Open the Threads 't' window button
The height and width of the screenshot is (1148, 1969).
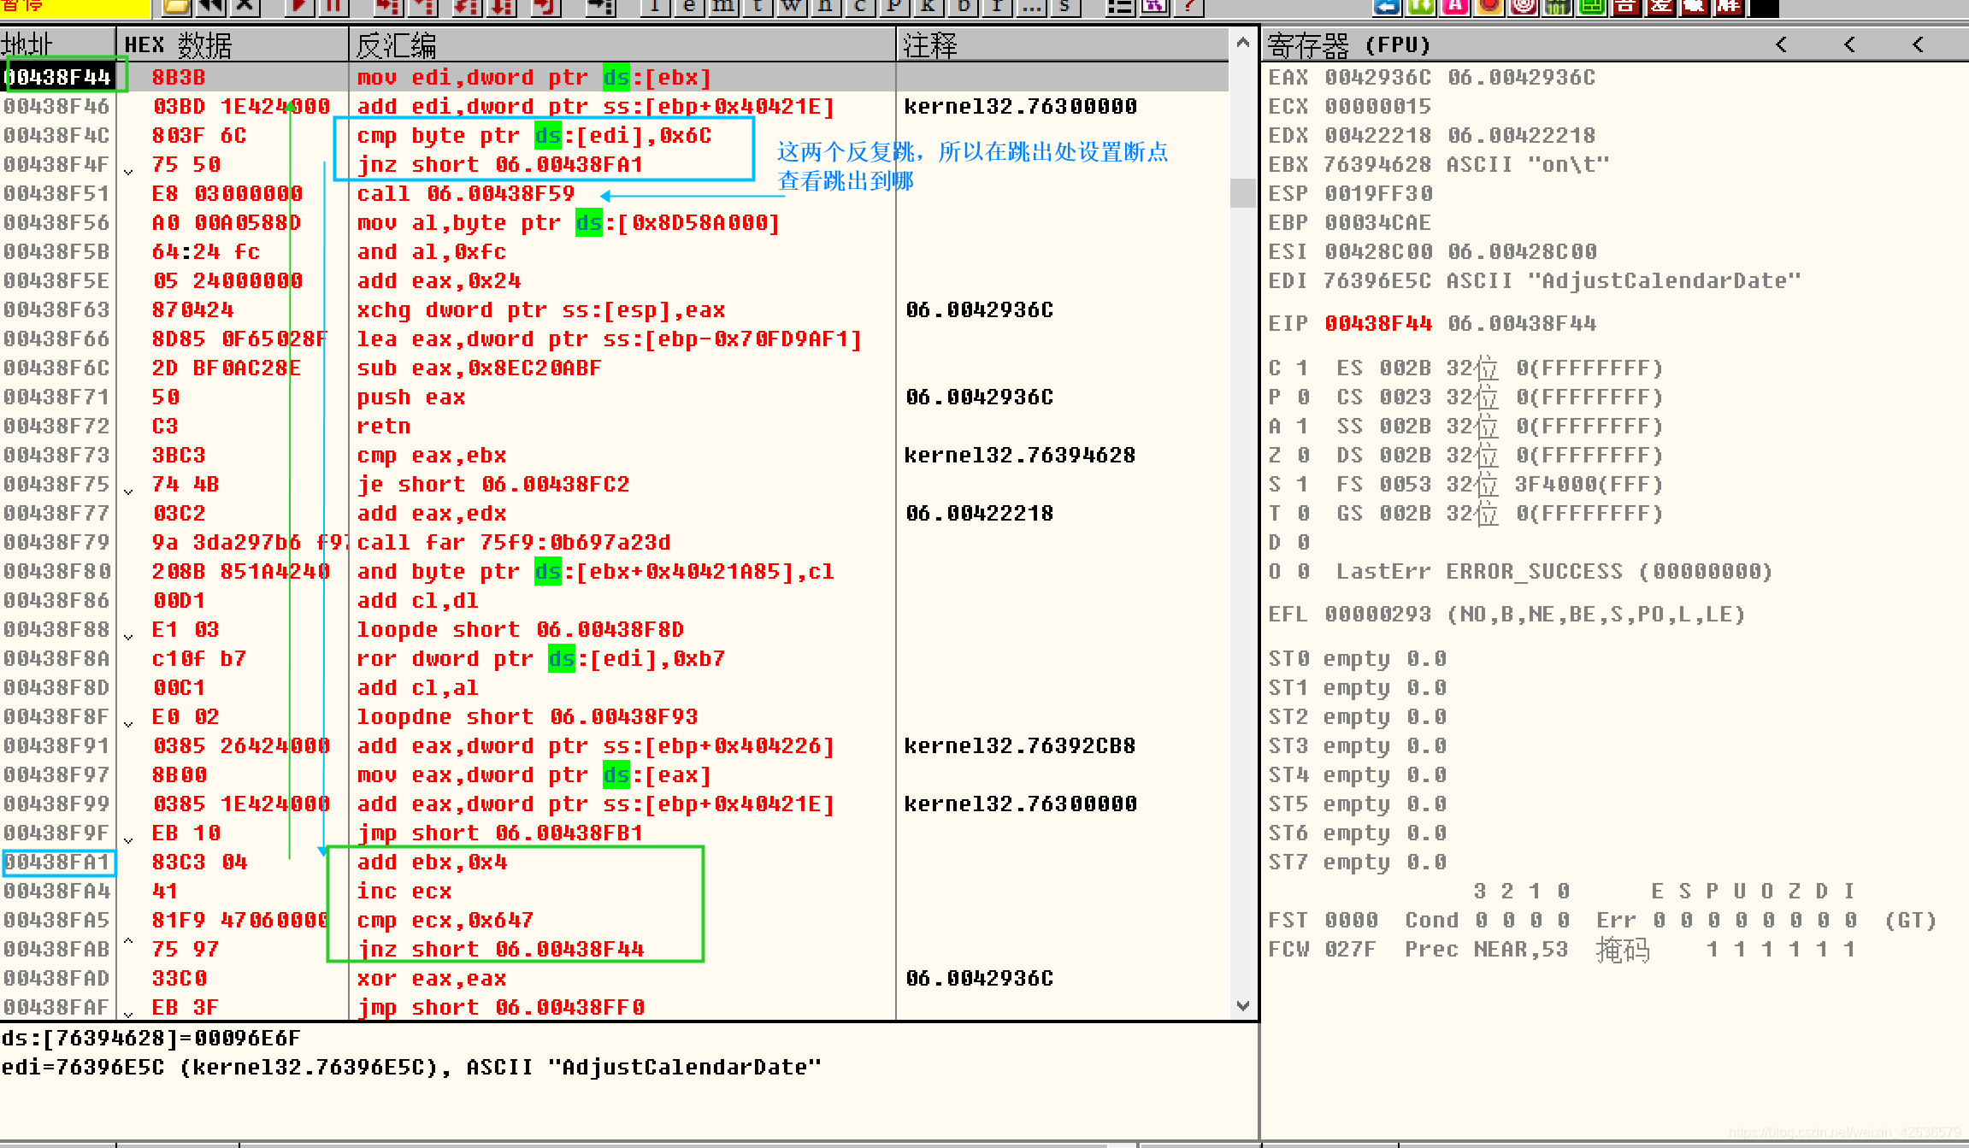click(x=758, y=7)
